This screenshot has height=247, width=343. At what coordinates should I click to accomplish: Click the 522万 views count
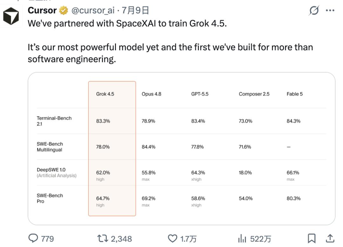click(261, 239)
